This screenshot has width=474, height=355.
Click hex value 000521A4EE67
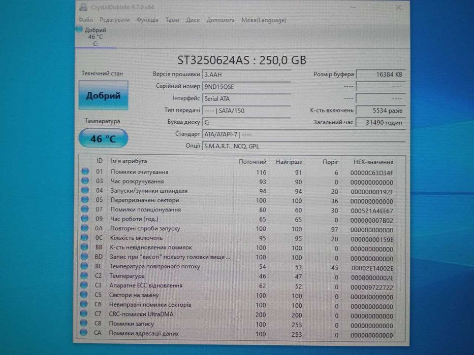tap(372, 211)
